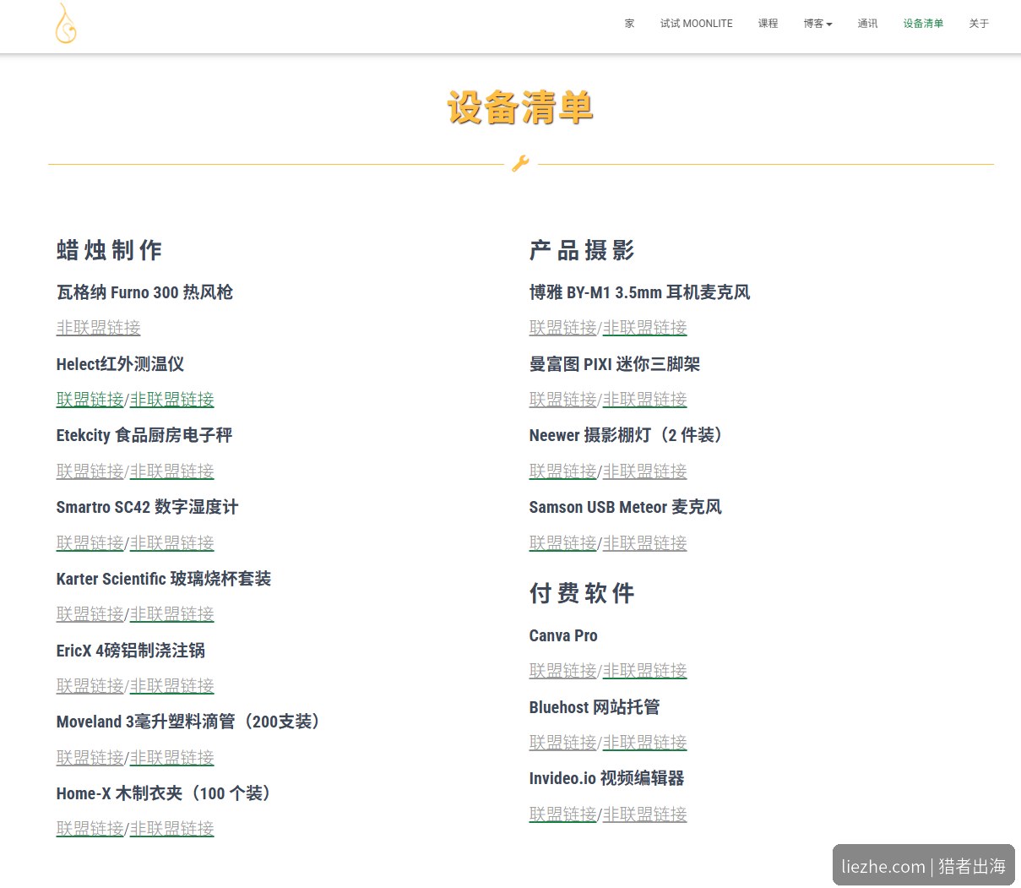The height and width of the screenshot is (888, 1021).
Task: Open 非联盟链接 for EricX 4磅铝制浇注锅
Action: click(172, 686)
